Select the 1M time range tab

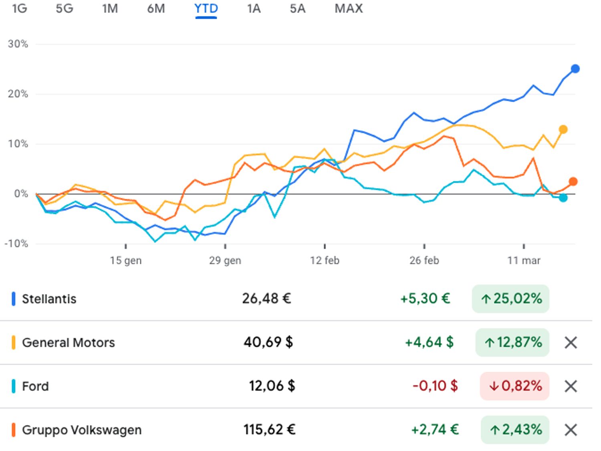click(x=110, y=8)
